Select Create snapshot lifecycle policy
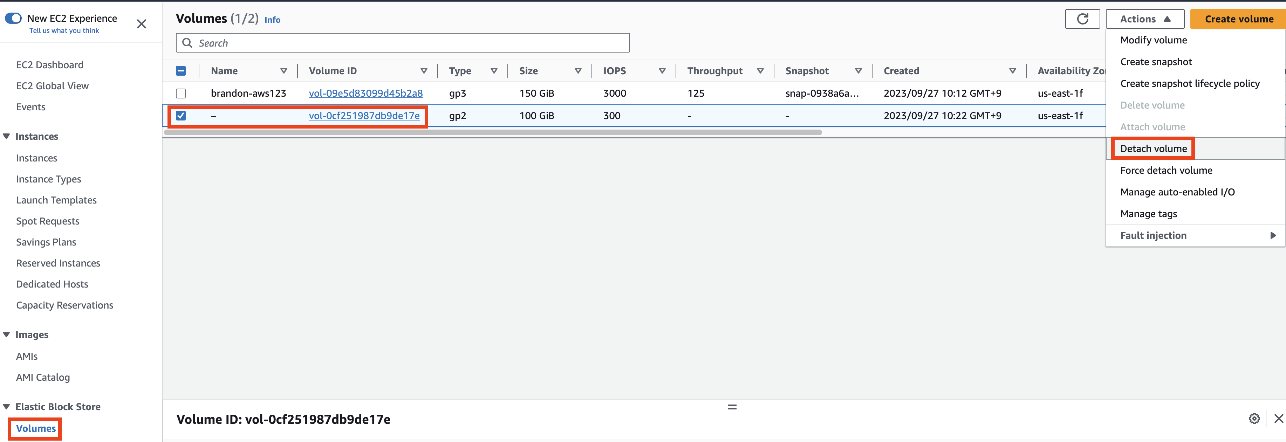 click(x=1190, y=83)
